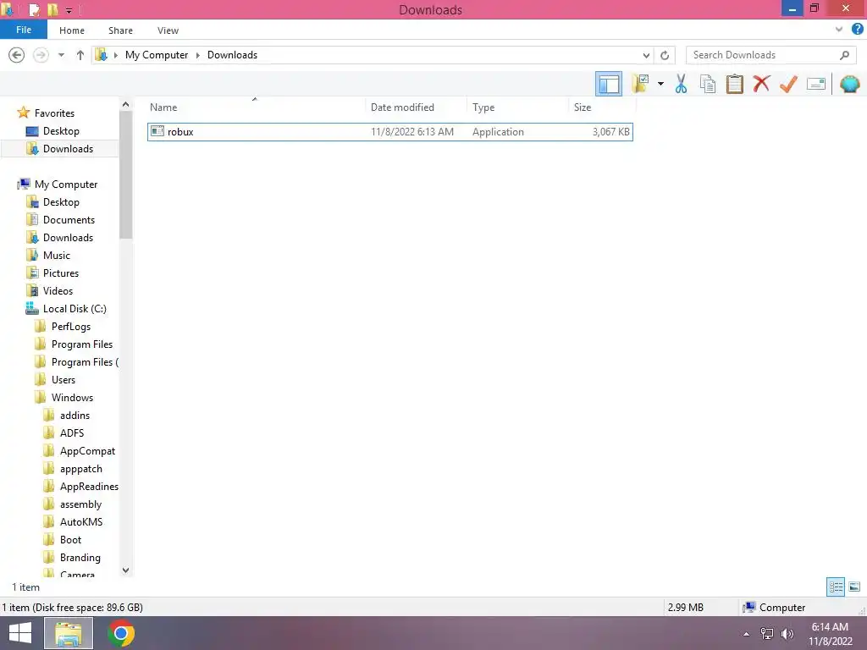Viewport: 867px width, 650px height.
Task: Click Downloads breadcrumb in address bar
Action: tap(232, 55)
